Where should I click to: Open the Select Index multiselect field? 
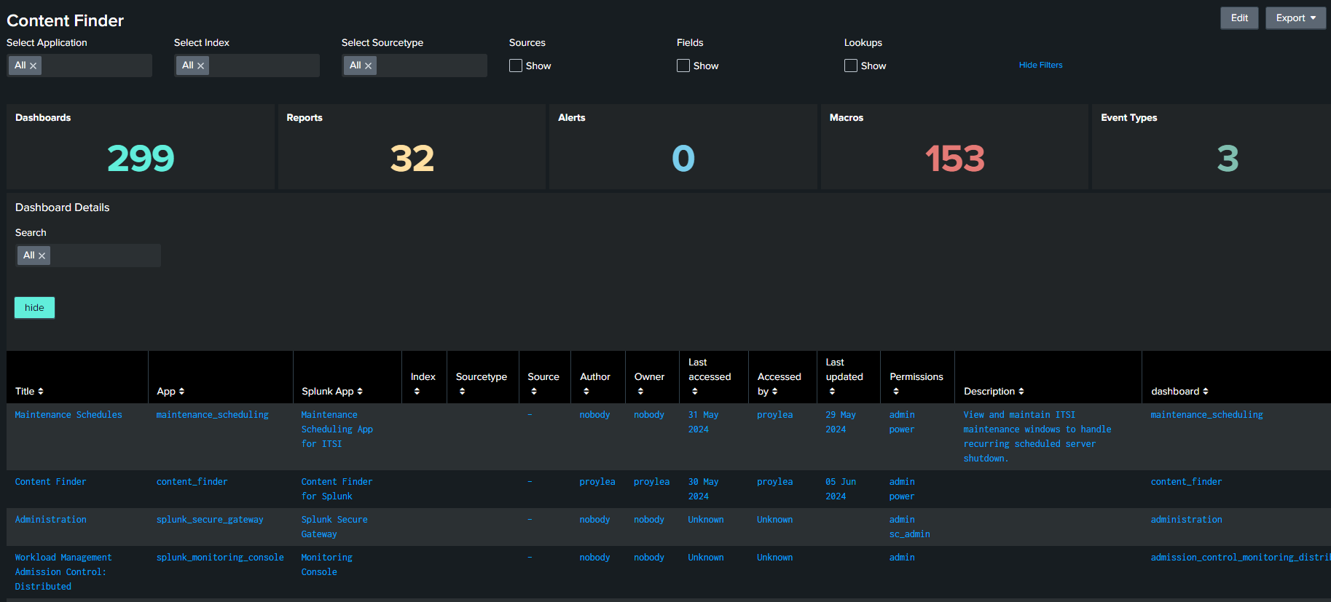247,66
